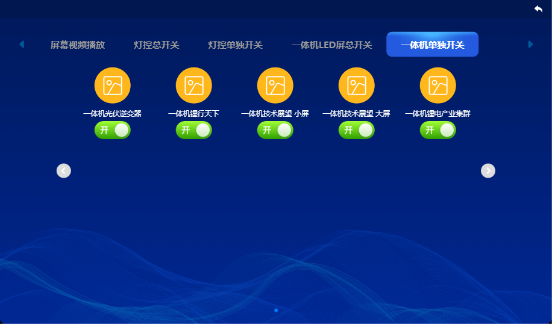The width and height of the screenshot is (552, 324).
Task: Turn off the 一体机光伏逆变器 switch
Action: pyautogui.click(x=113, y=130)
